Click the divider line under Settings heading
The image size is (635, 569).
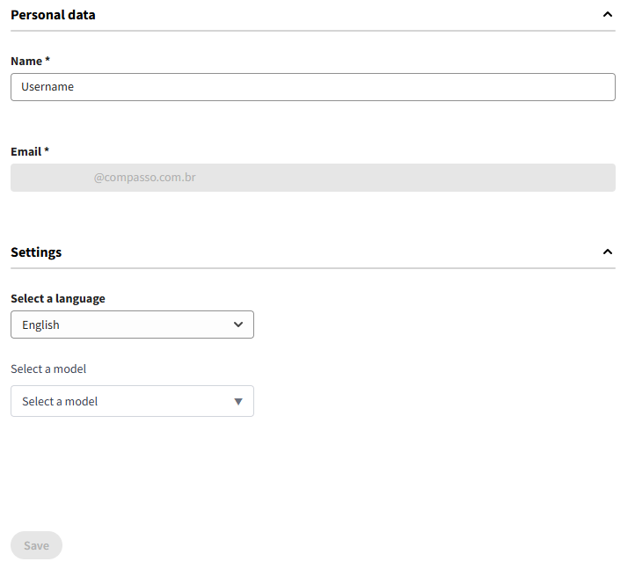coord(312,268)
